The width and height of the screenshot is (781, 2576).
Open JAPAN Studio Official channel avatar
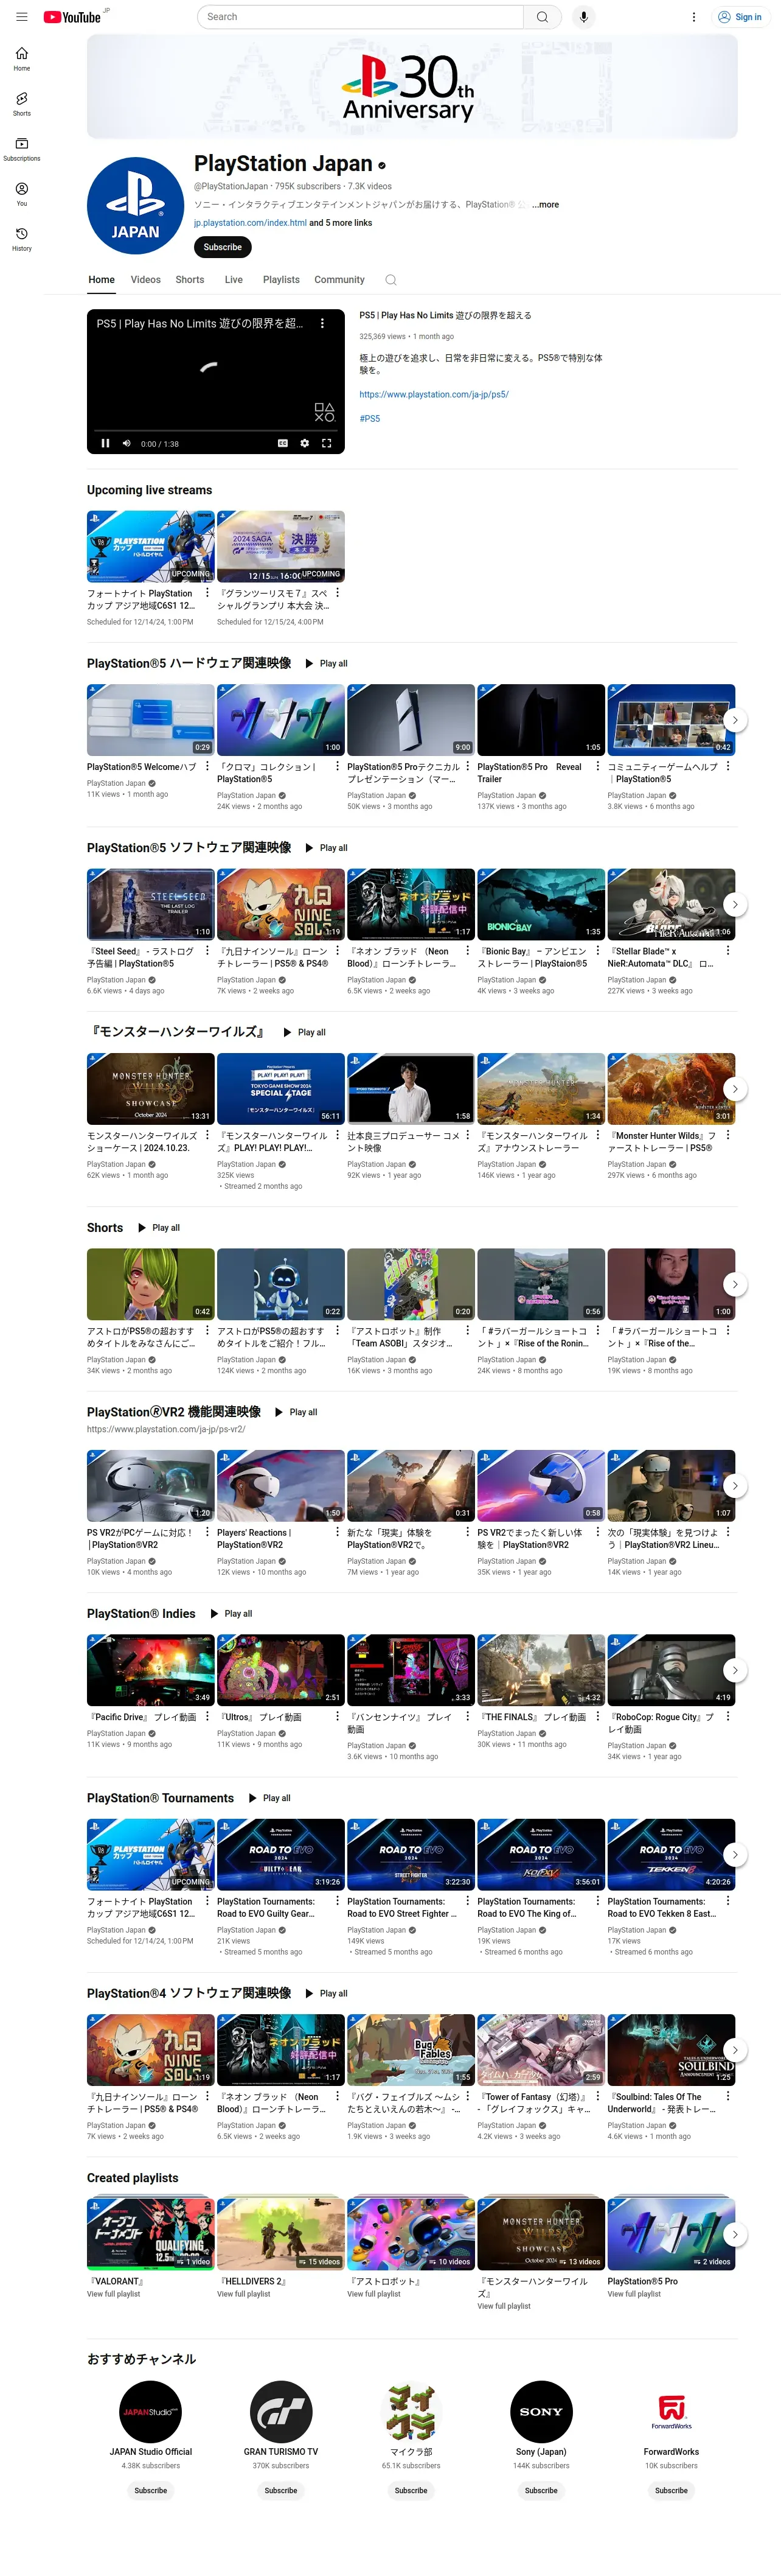(151, 2412)
